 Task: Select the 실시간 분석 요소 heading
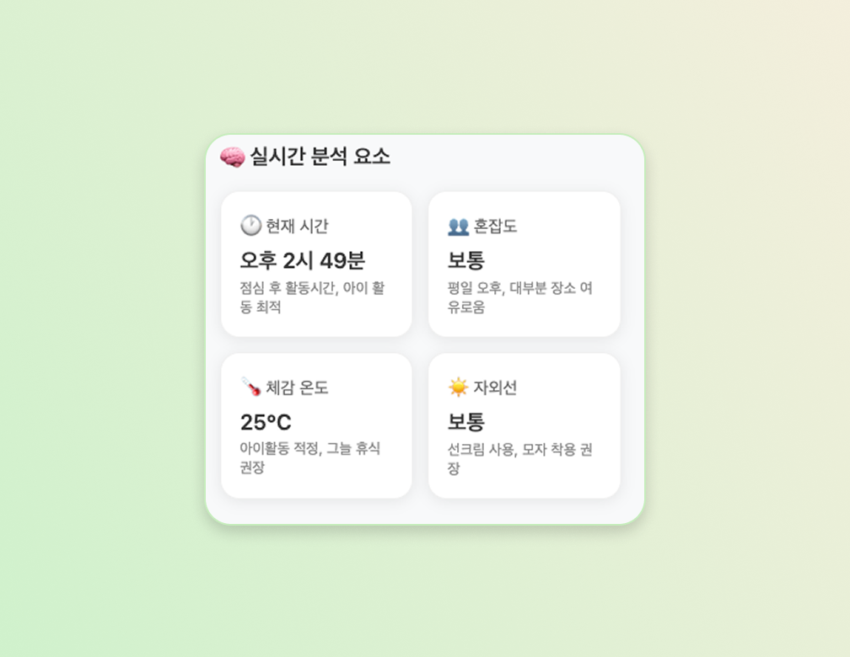(x=320, y=157)
